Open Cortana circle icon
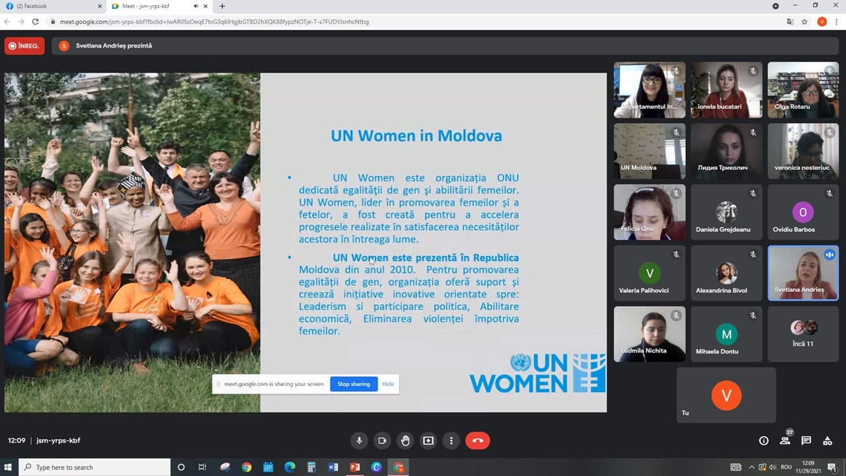This screenshot has height=476, width=846. click(181, 467)
